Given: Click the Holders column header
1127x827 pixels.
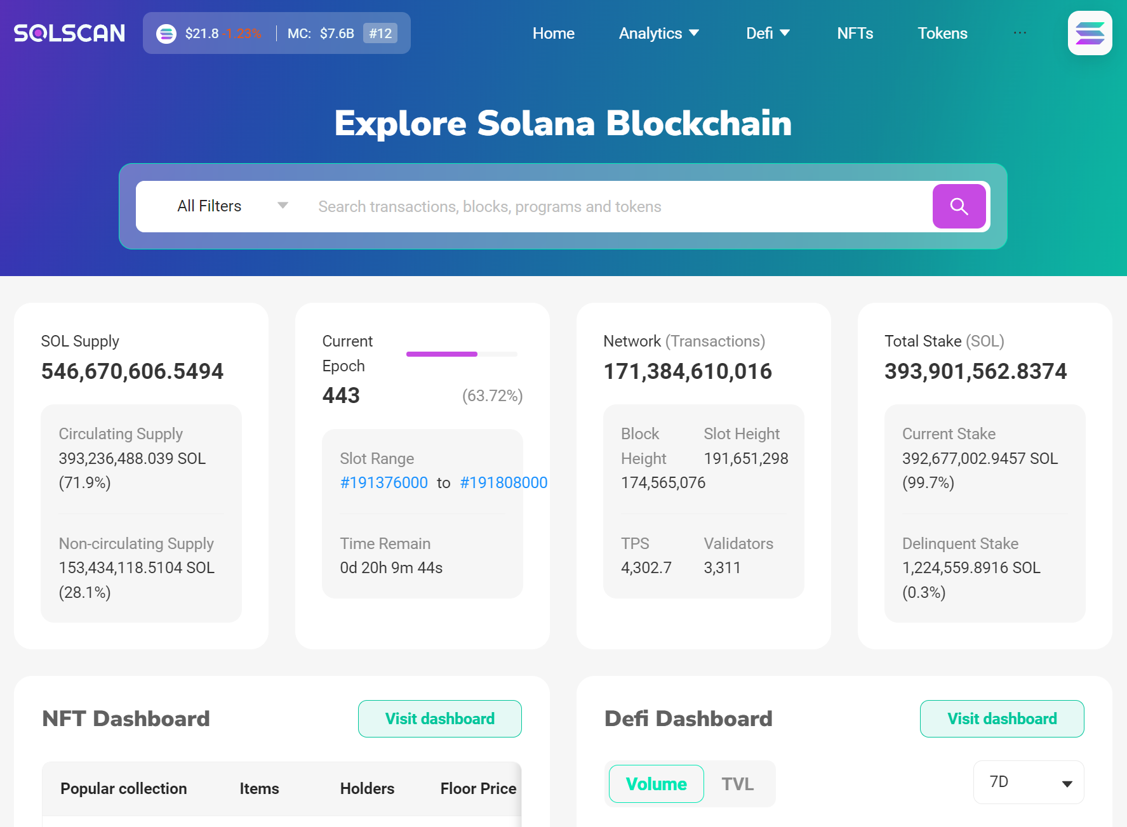Looking at the screenshot, I should pyautogui.click(x=367, y=788).
